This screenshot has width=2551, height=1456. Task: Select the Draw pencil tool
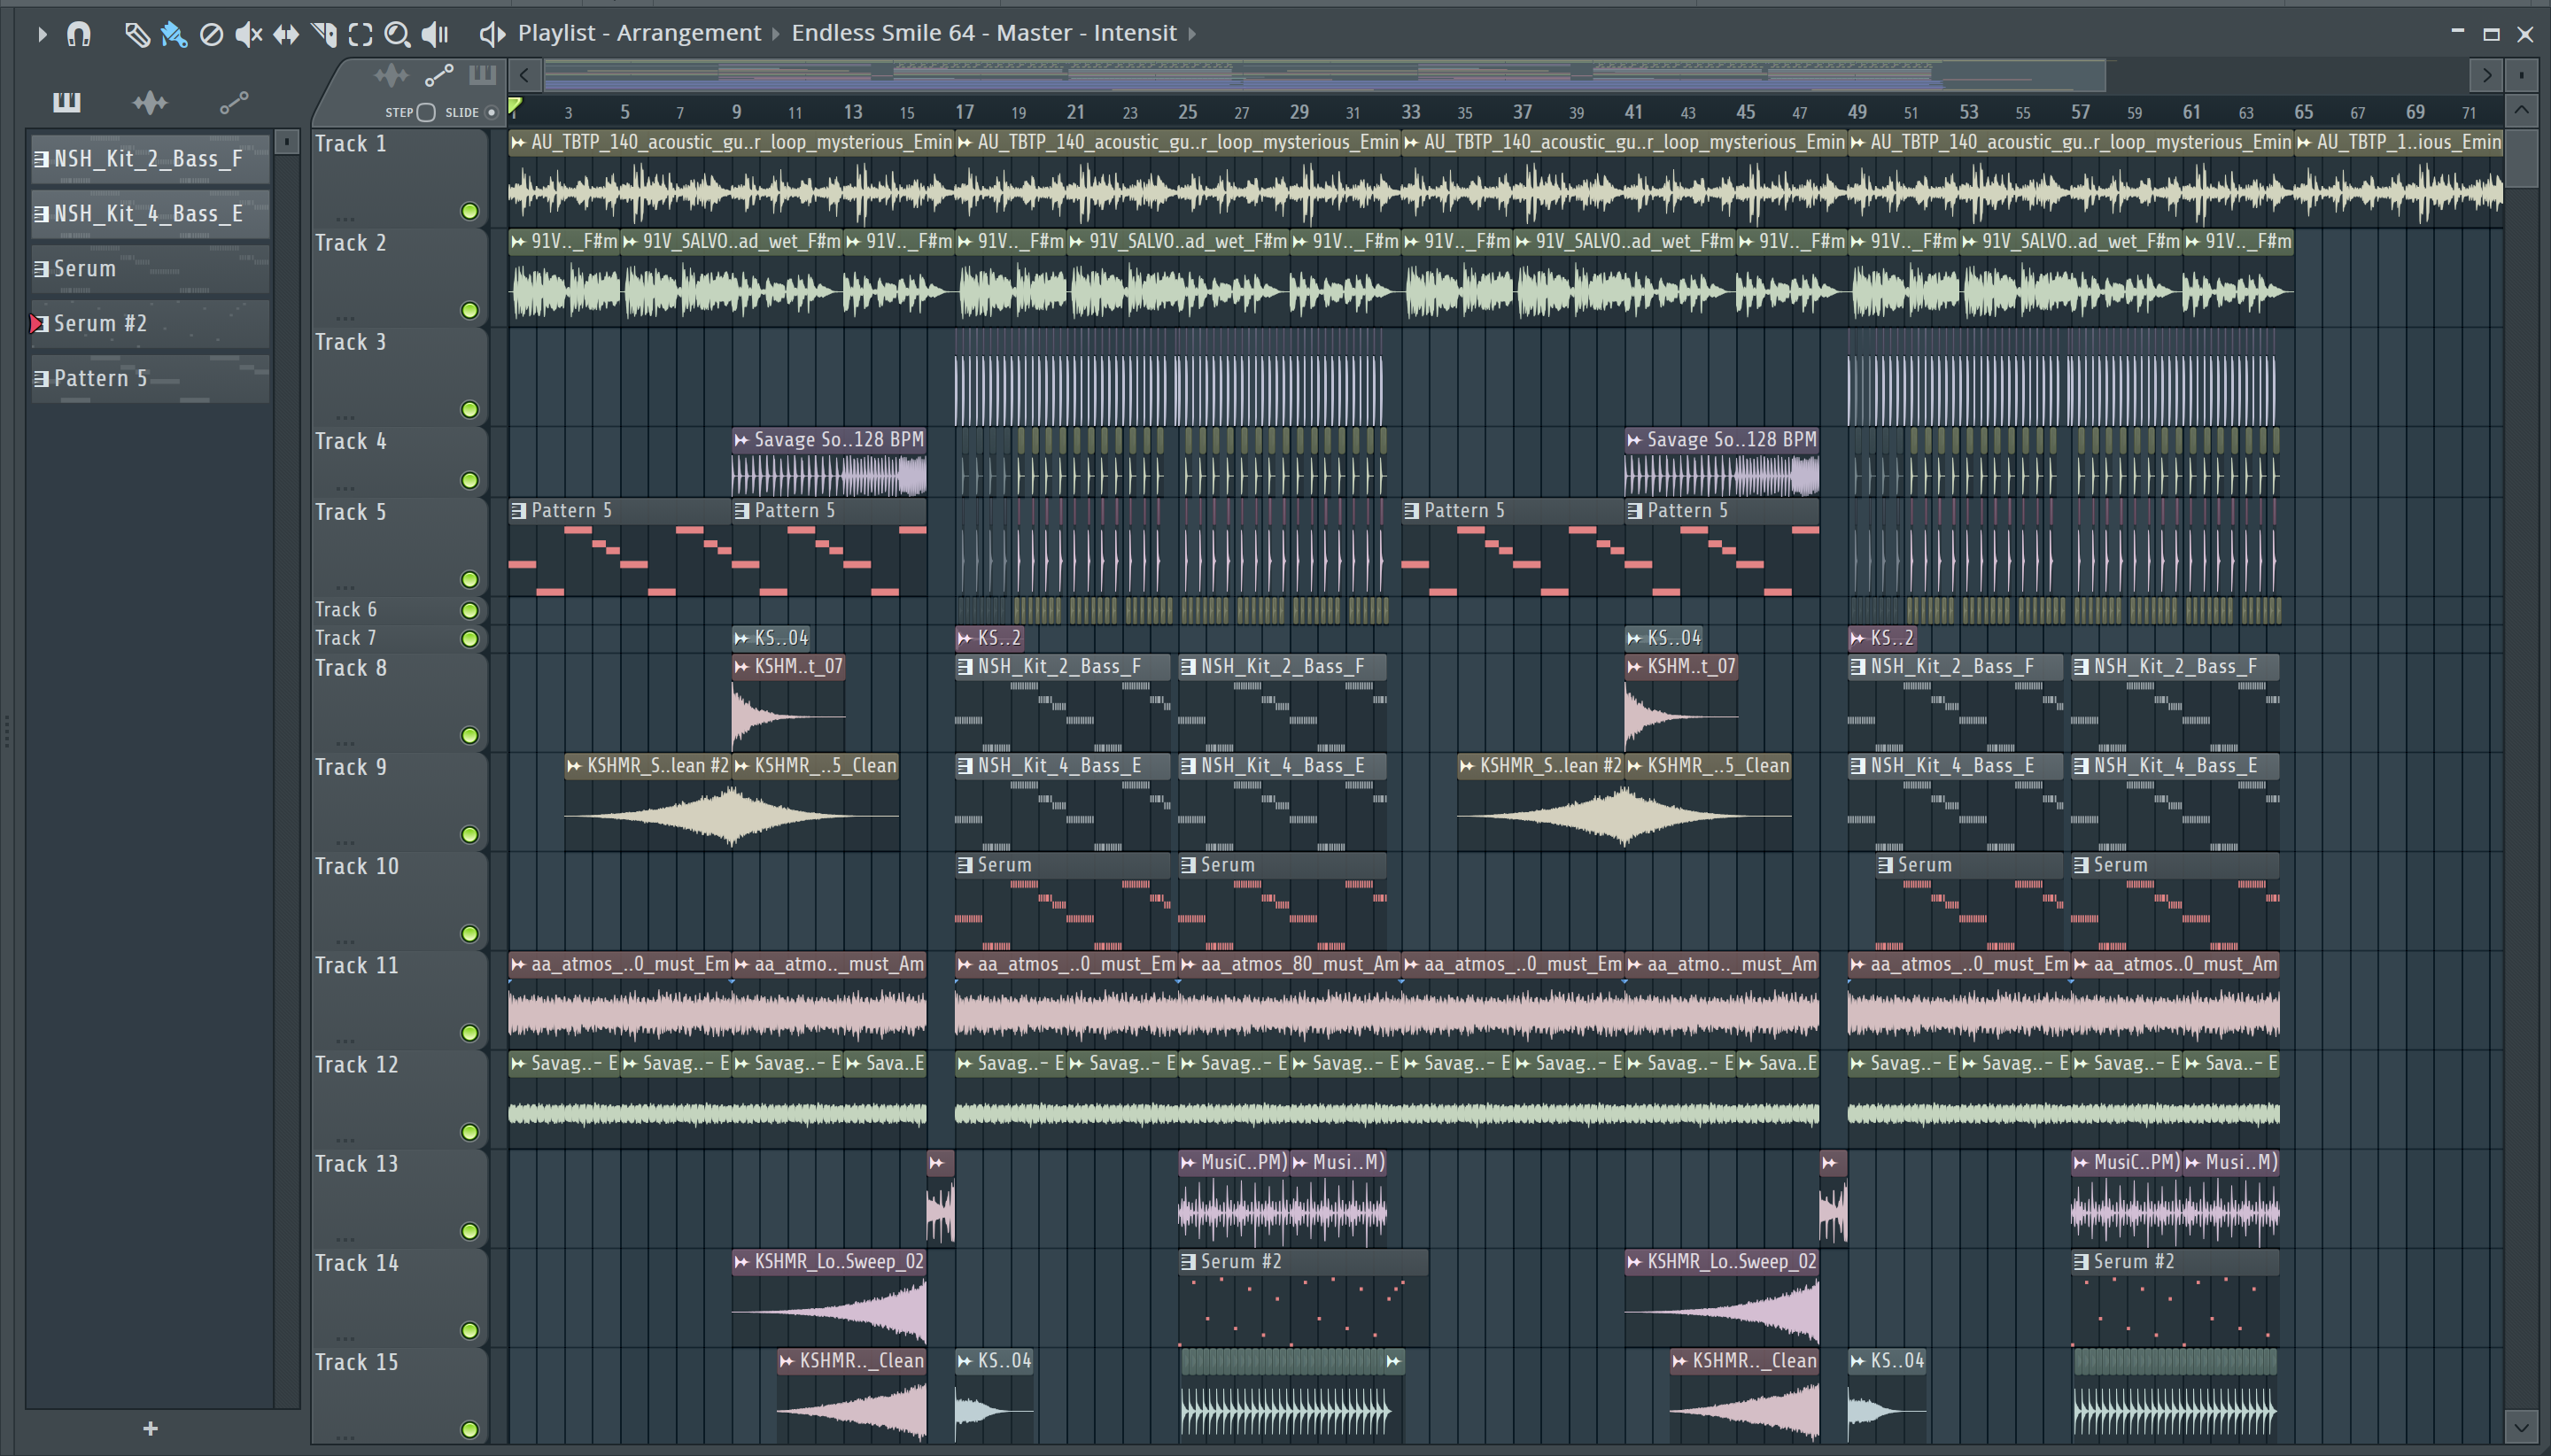[x=136, y=34]
